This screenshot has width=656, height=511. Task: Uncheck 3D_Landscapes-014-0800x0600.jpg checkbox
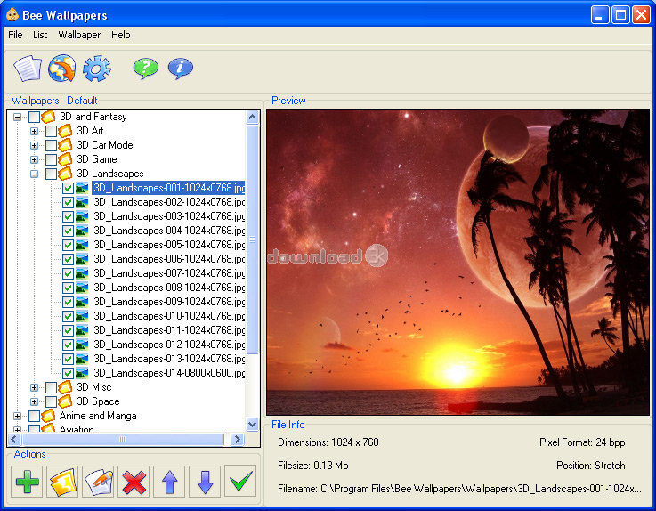pos(69,373)
